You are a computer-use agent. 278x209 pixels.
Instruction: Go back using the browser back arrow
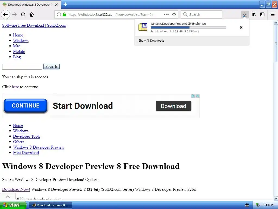[5, 14]
